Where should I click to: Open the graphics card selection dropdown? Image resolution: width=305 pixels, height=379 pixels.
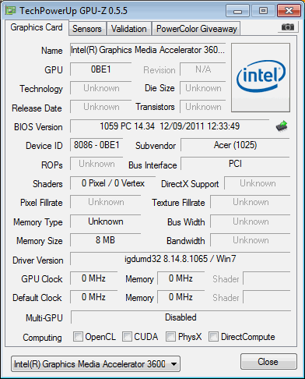(x=96, y=364)
